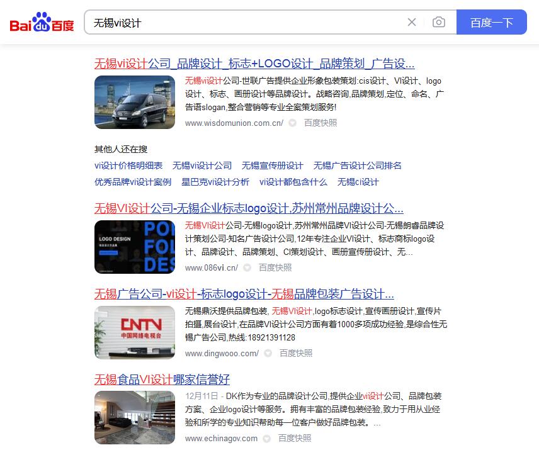Click the snippet mentioning 热线:18921391128
The width and height of the screenshot is (539, 450).
click(316, 324)
